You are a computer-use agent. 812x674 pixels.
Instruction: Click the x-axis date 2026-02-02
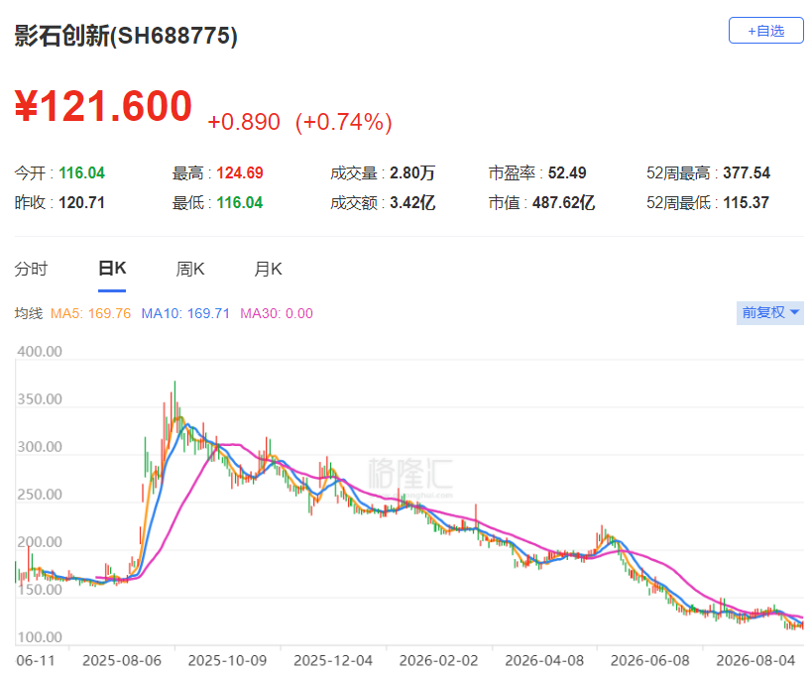click(x=438, y=660)
